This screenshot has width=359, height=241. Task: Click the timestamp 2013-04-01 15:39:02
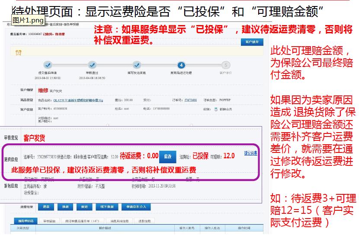click(x=48, y=78)
